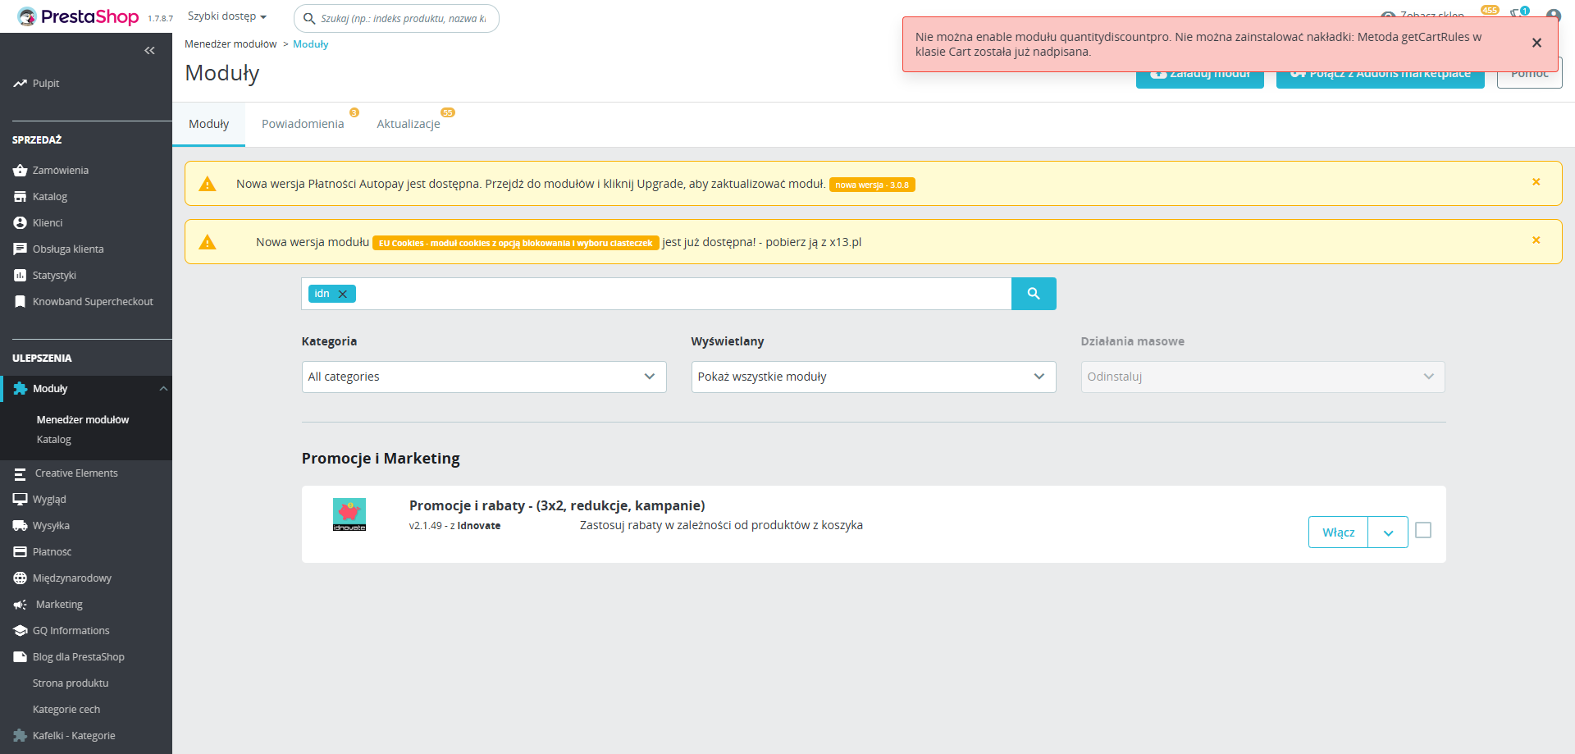This screenshot has width=1575, height=754.
Task: Click the Moduły breadcrumb link
Action: (311, 44)
